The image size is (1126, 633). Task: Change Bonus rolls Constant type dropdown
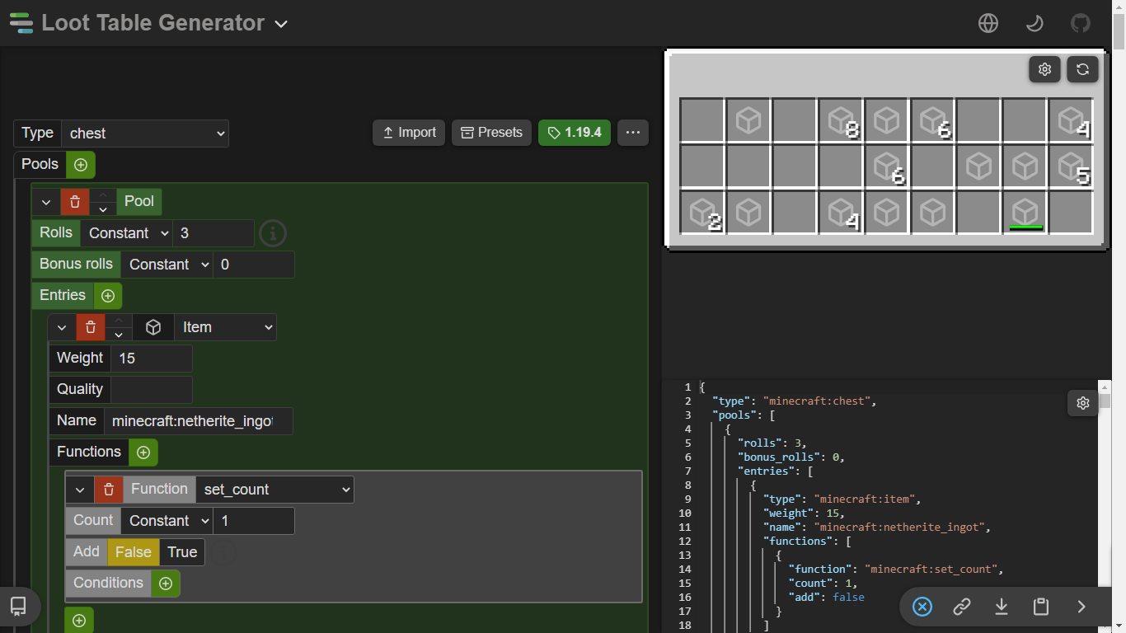[167, 265]
